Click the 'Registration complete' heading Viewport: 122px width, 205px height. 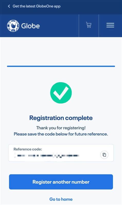(61, 118)
